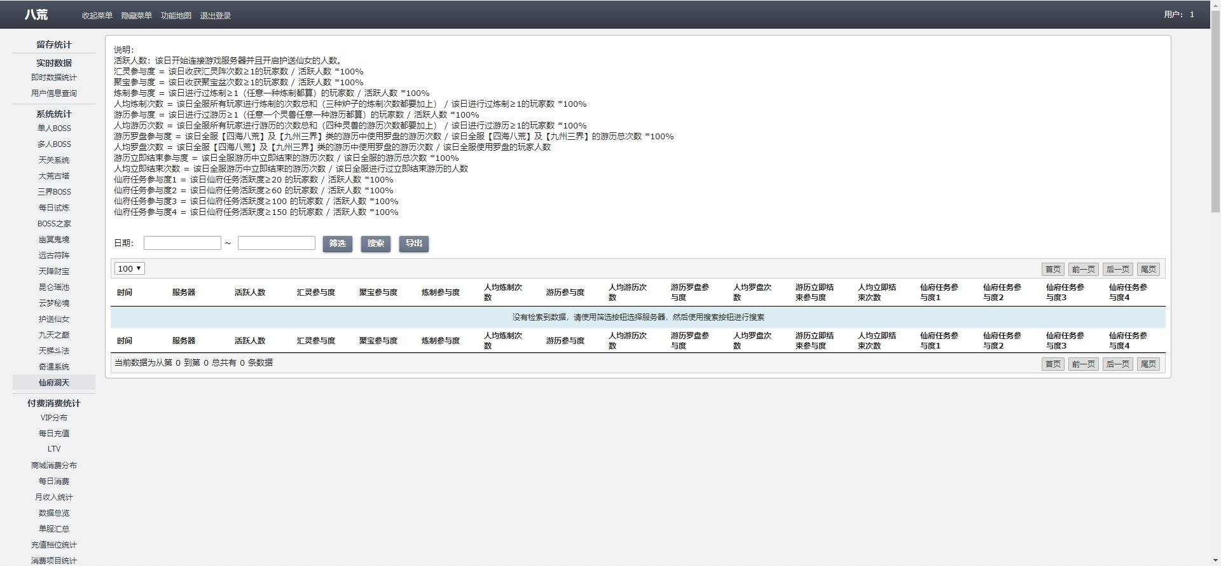Click 退出登录 to log out
1221x566 pixels.
point(215,15)
